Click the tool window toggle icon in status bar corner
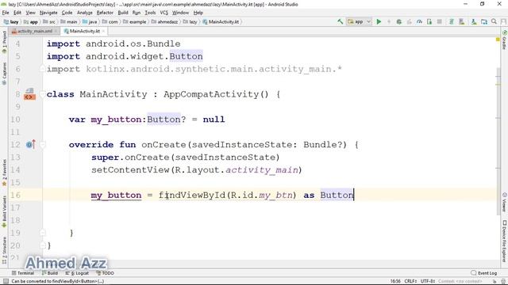The width and height of the screenshot is (508, 285). pos(6,282)
